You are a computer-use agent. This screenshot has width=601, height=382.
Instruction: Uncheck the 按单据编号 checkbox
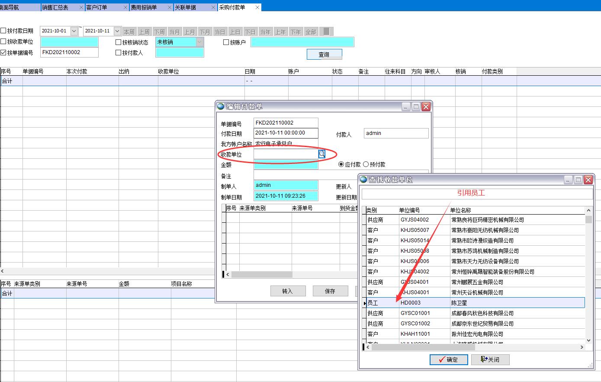[3, 52]
